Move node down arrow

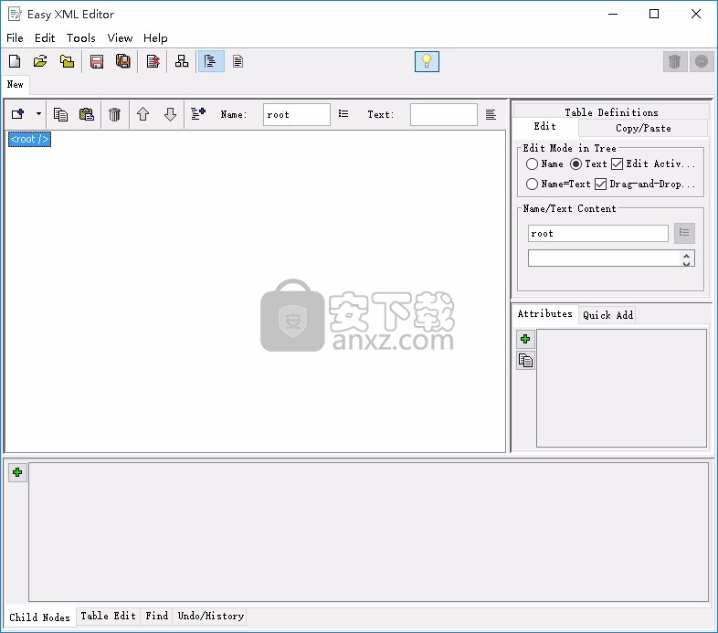(170, 114)
